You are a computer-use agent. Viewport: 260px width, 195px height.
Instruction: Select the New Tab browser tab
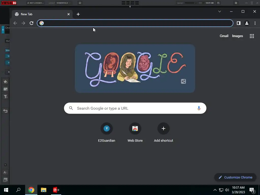tap(42, 14)
